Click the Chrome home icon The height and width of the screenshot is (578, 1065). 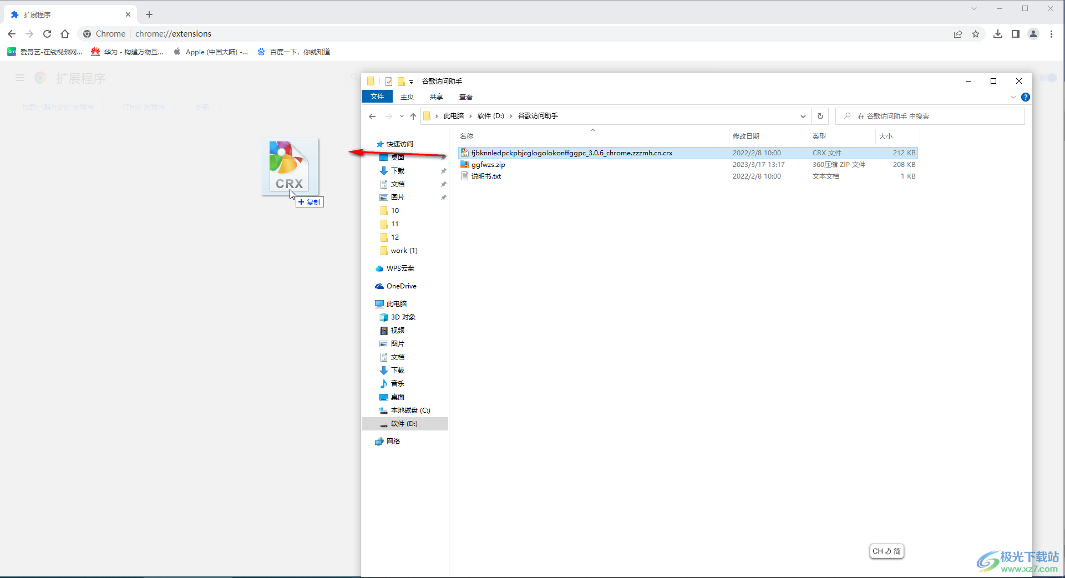(x=65, y=34)
